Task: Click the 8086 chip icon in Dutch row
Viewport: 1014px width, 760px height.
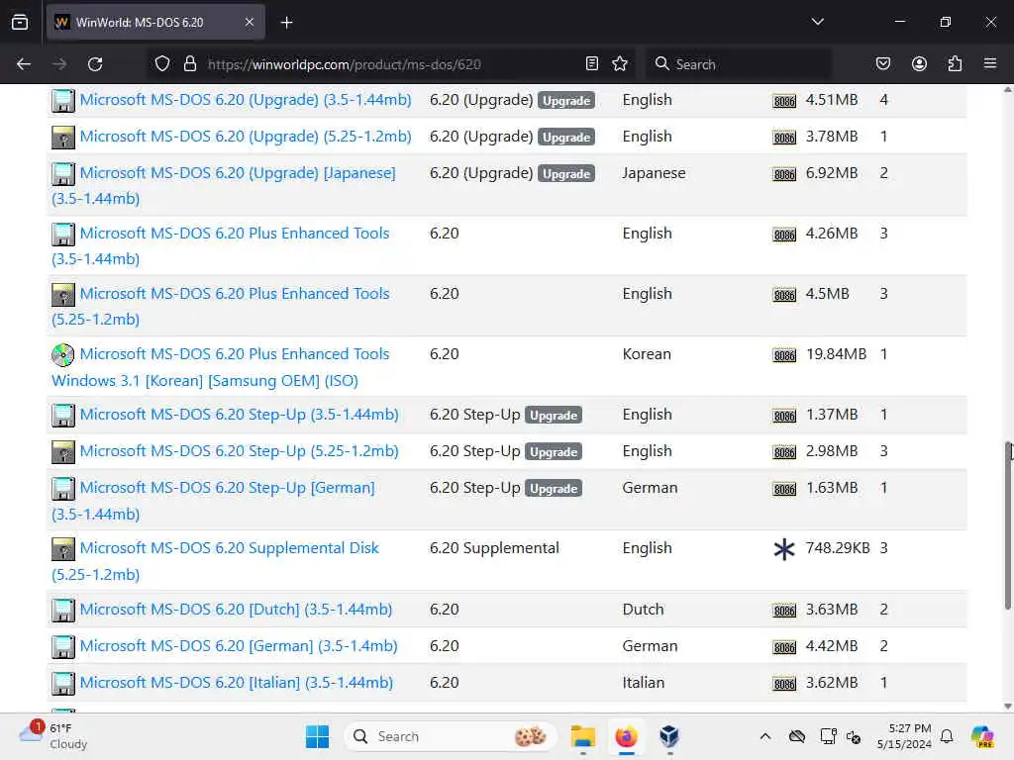Action: tap(784, 611)
